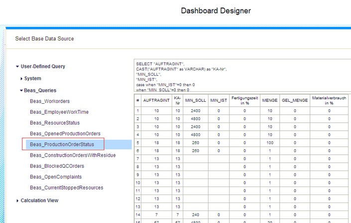Click the MIN_IST column header
This screenshot has width=351, height=223.
[218, 100]
